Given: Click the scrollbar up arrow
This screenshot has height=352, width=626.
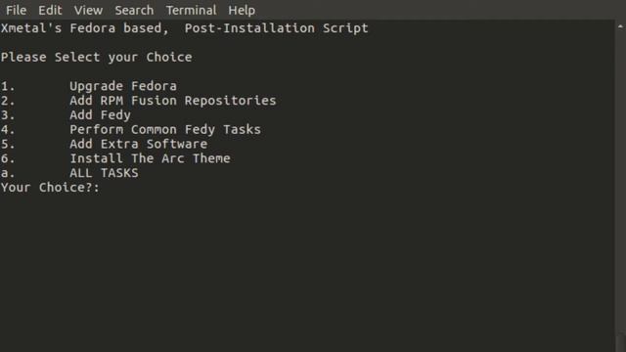Looking at the screenshot, I should click(620, 26).
